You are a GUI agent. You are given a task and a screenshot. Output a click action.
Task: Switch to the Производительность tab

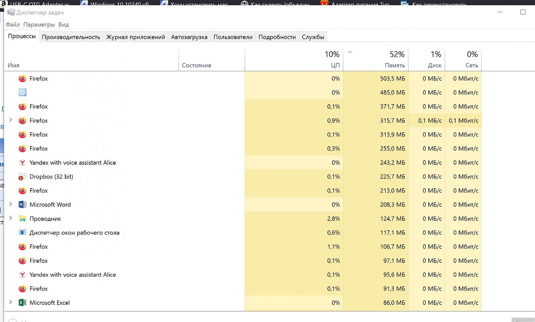(71, 37)
